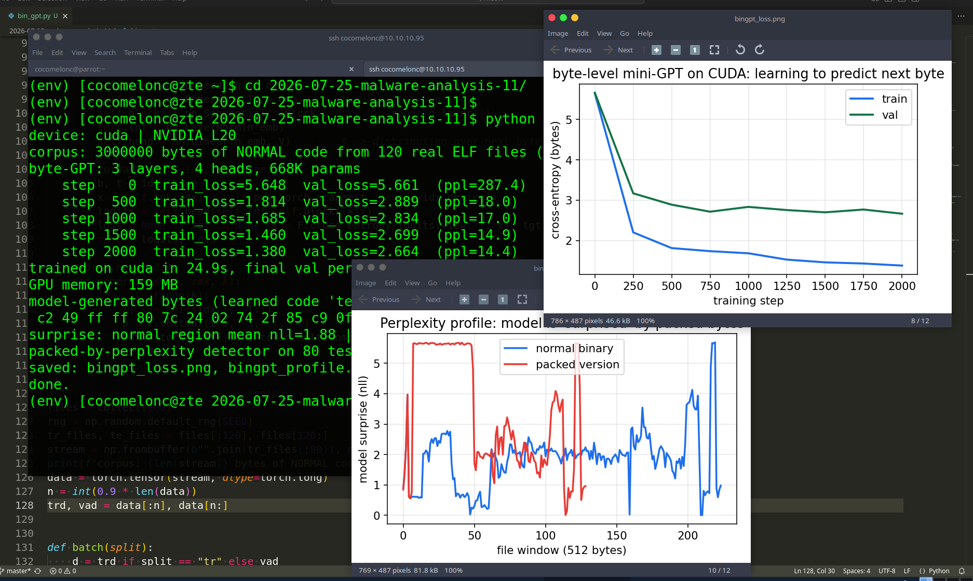Zoom in on bingpt_loss.png image
This screenshot has width=973, height=581.
coord(656,50)
